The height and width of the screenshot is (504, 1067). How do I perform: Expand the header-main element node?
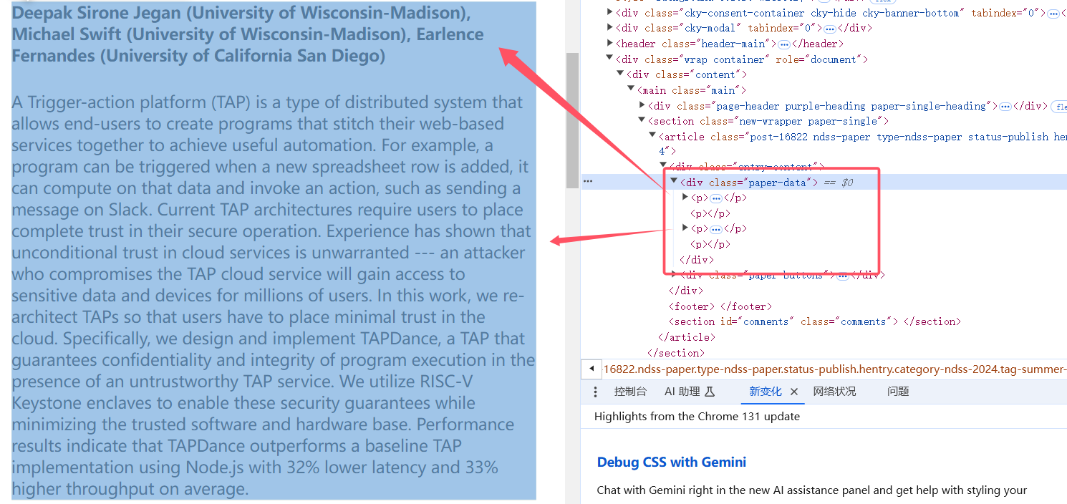[x=610, y=44]
